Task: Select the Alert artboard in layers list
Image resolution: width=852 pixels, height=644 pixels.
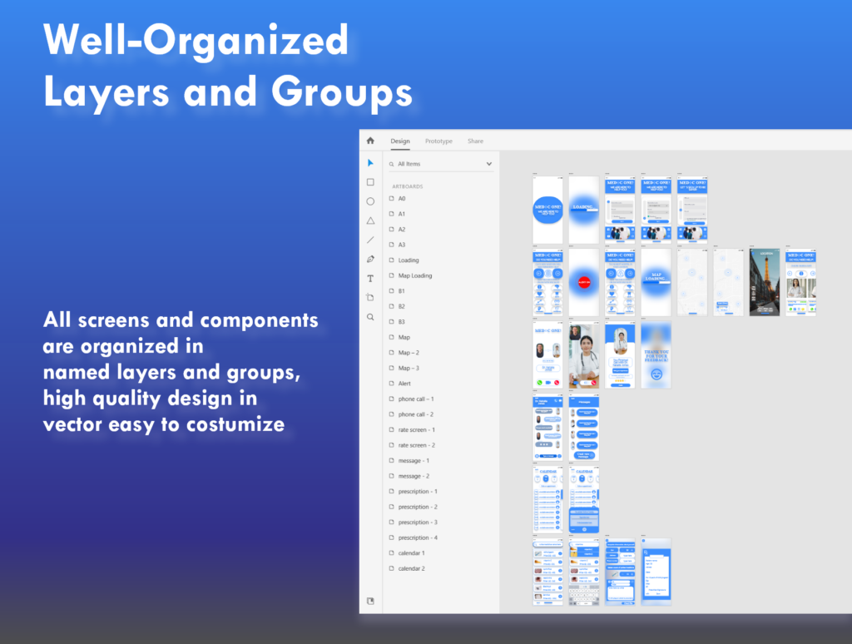Action: click(x=404, y=384)
